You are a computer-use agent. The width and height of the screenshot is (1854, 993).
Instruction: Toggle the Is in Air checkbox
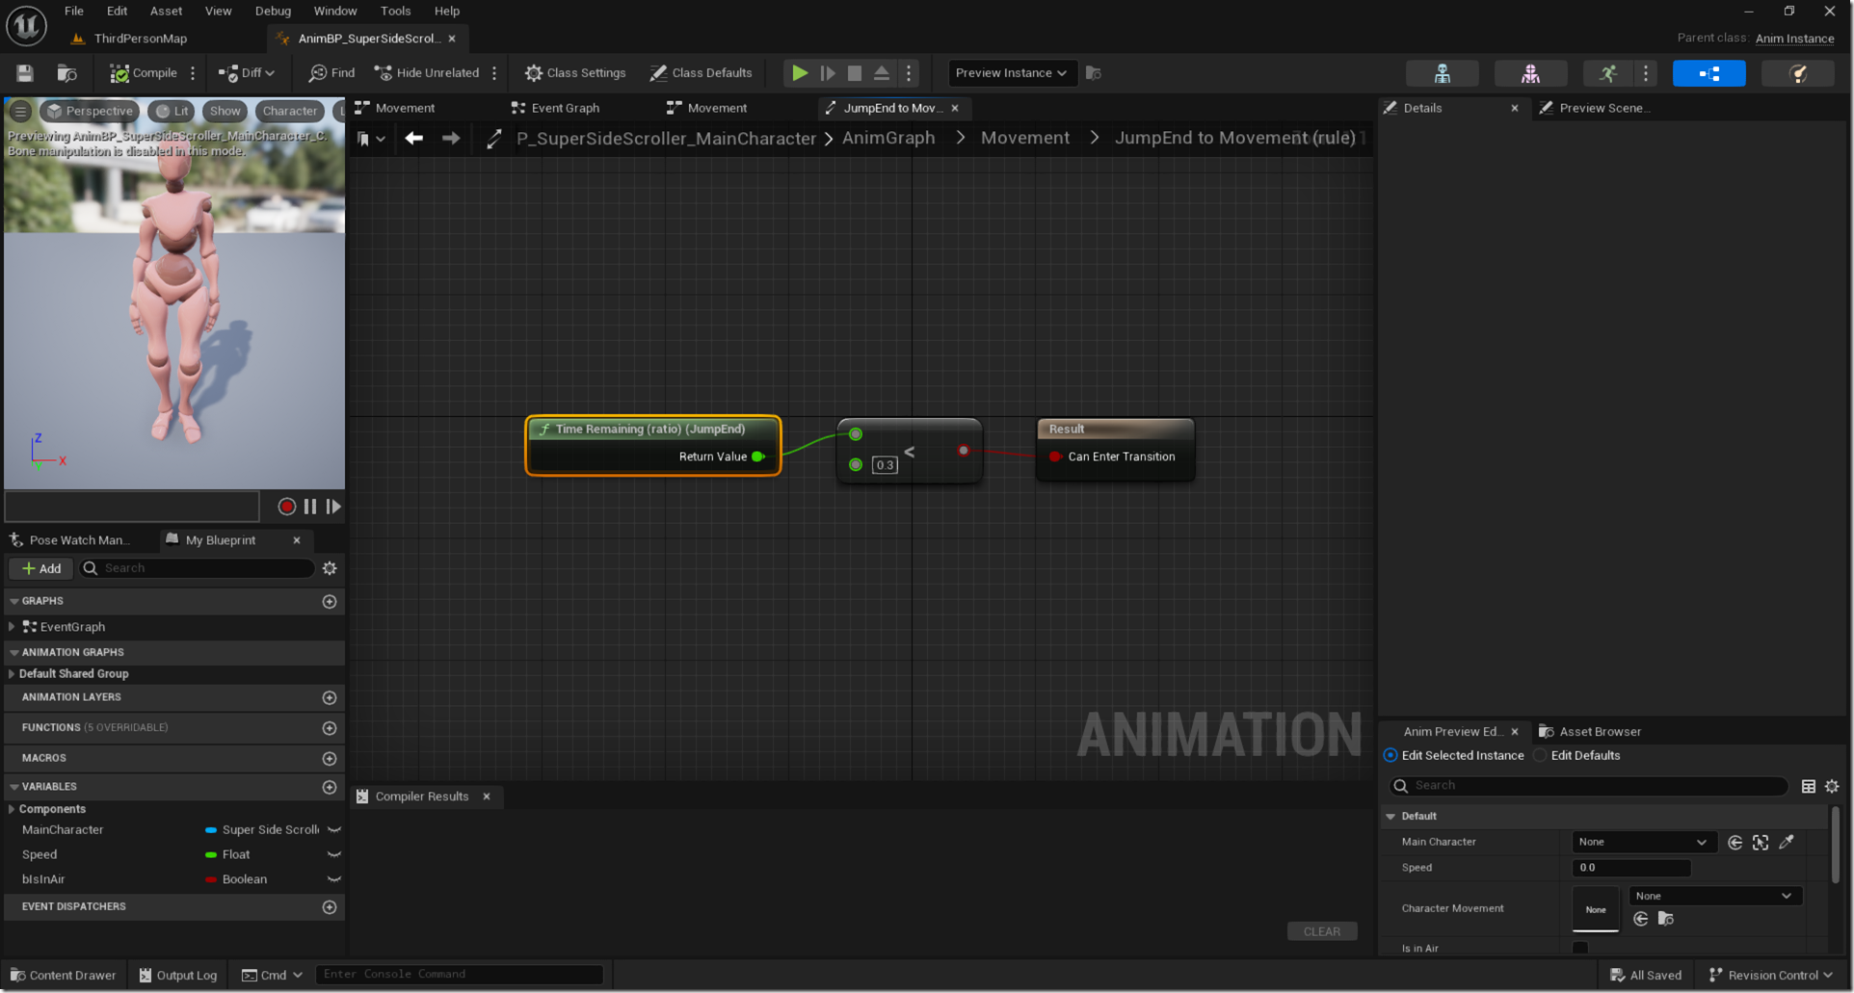pos(1580,949)
